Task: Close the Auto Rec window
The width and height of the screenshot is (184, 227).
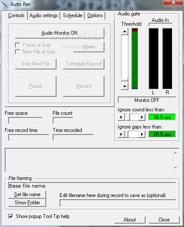Action: [173, 3]
